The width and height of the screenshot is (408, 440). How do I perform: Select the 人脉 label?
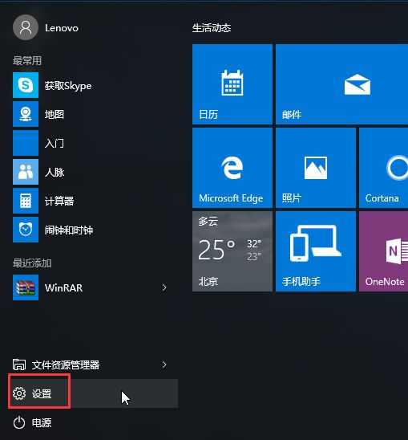[x=55, y=173]
